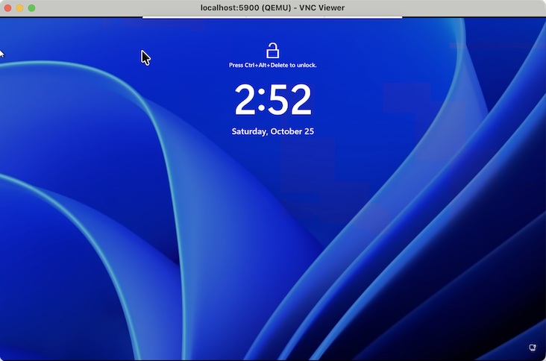
Task: Open the network status icon
Action: 533,348
